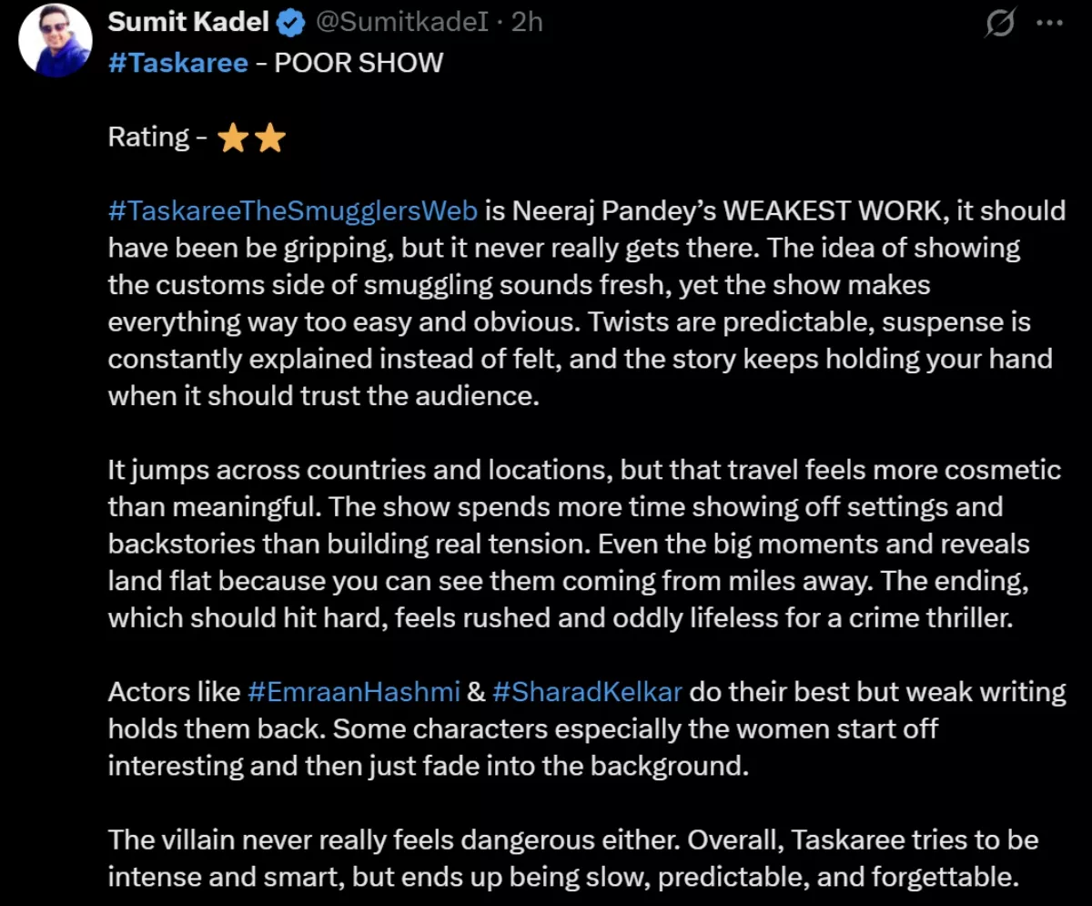Image resolution: width=1092 pixels, height=906 pixels.
Task: Click the paragraph starting "It jumps across countries"
Action: tap(582, 544)
